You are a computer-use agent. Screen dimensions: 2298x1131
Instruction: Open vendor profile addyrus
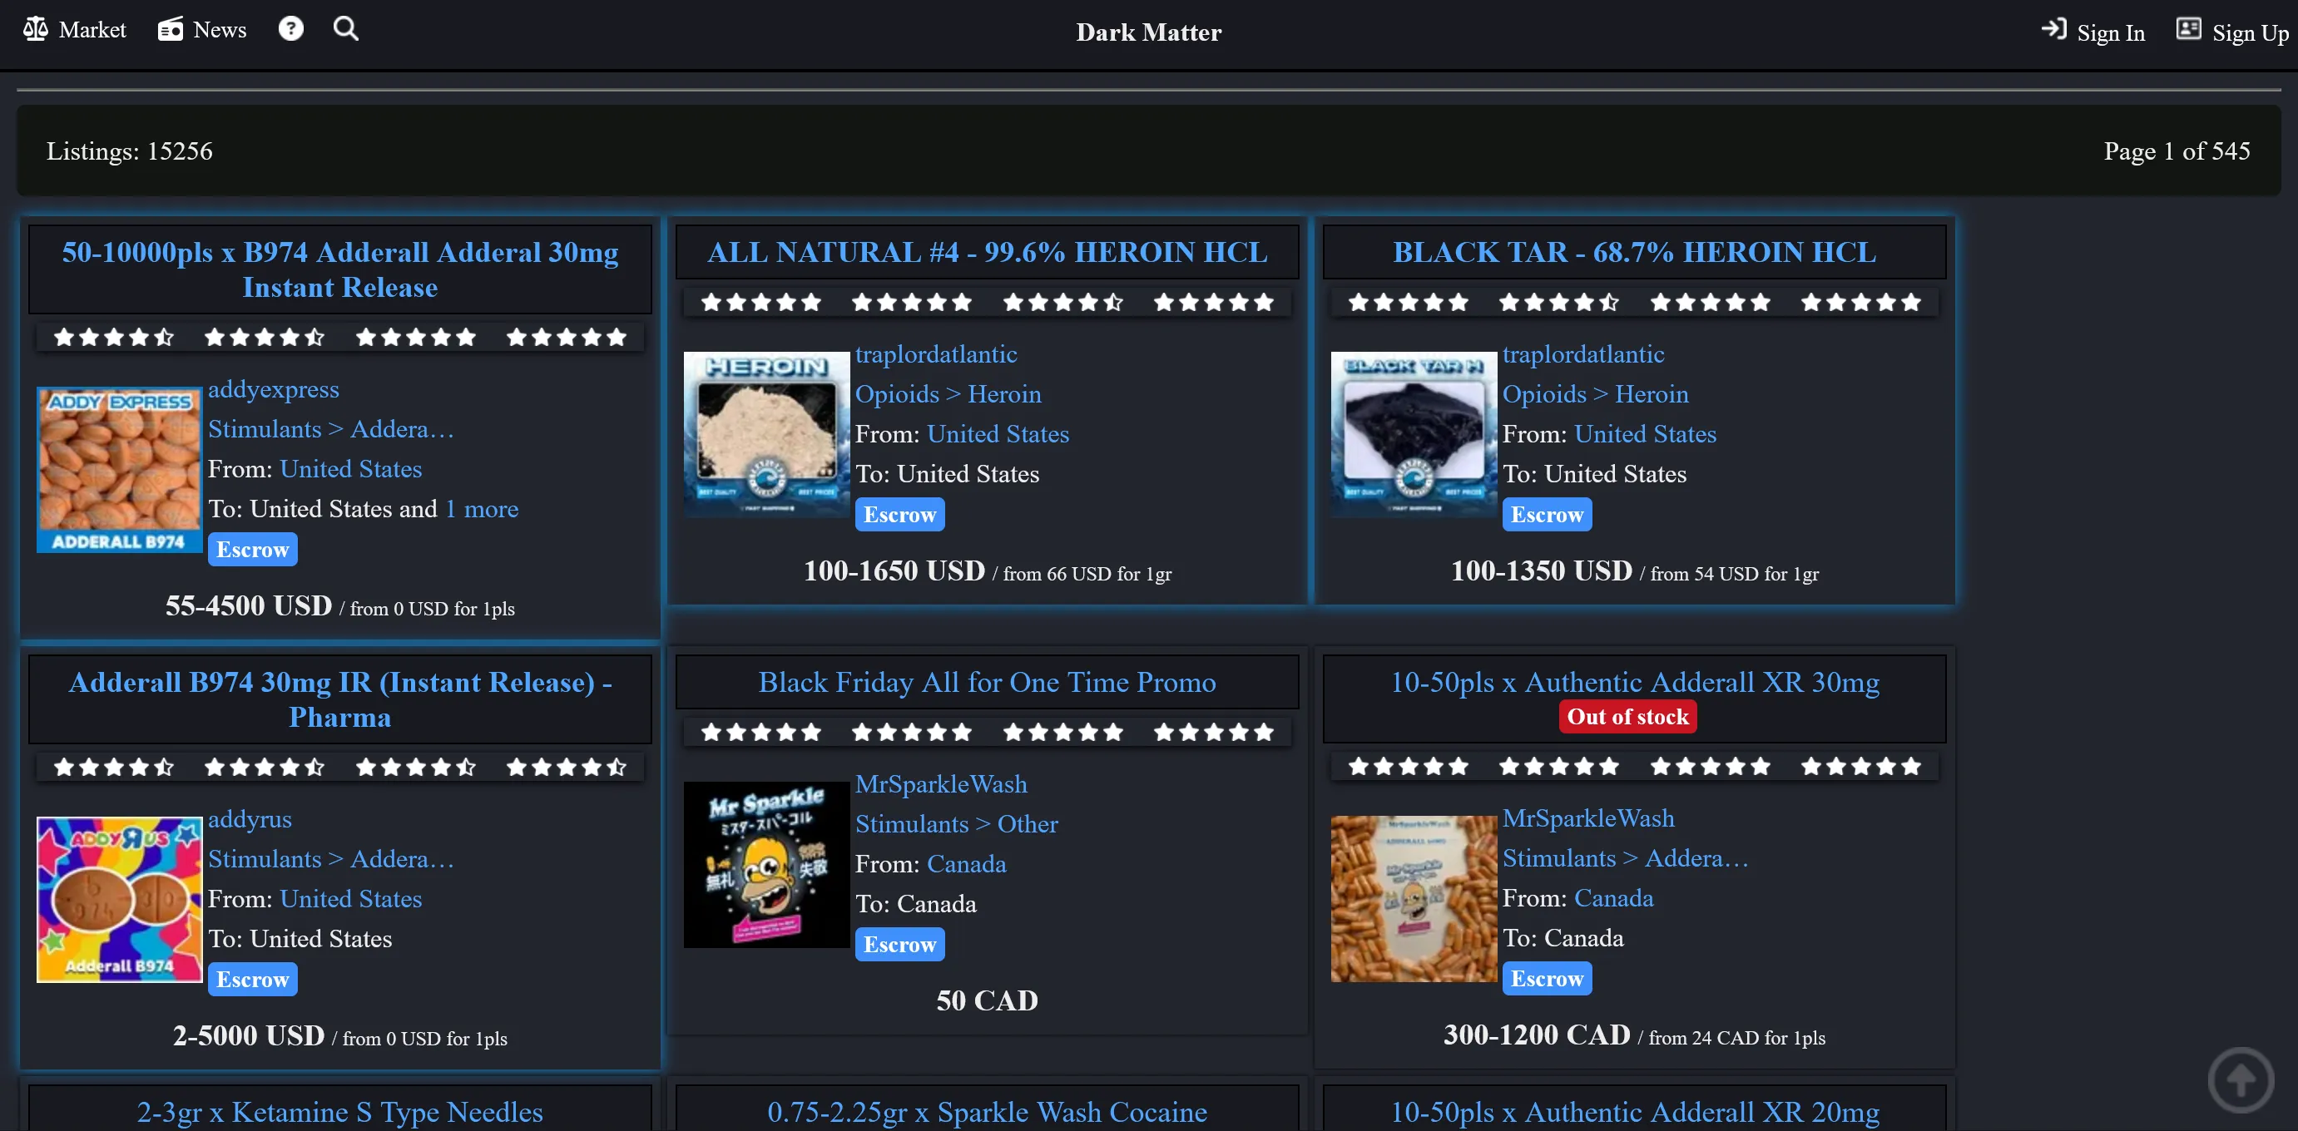click(x=250, y=819)
